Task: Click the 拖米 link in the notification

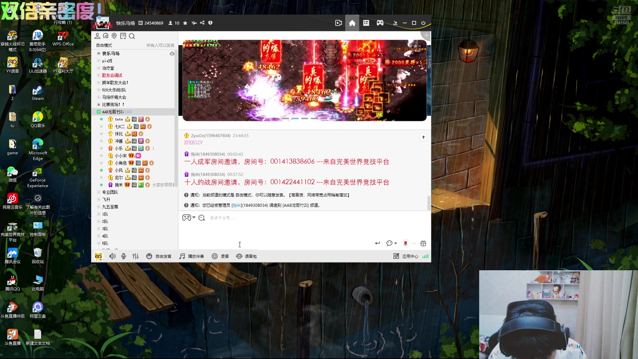Action: click(x=237, y=205)
